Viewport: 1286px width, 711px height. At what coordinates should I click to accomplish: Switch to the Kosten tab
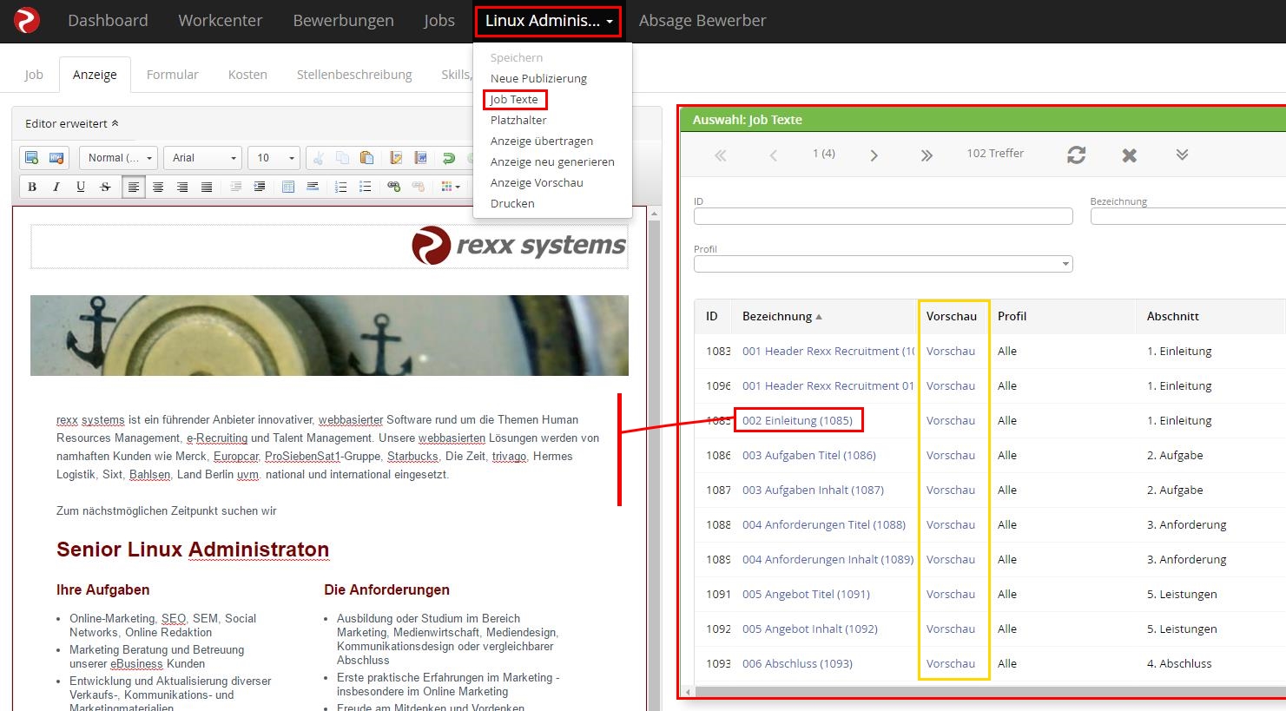(247, 75)
